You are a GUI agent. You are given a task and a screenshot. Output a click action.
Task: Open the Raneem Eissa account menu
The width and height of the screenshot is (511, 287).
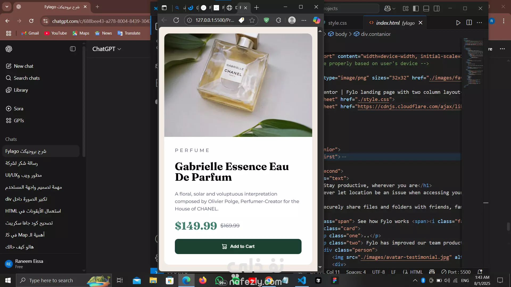point(40,264)
